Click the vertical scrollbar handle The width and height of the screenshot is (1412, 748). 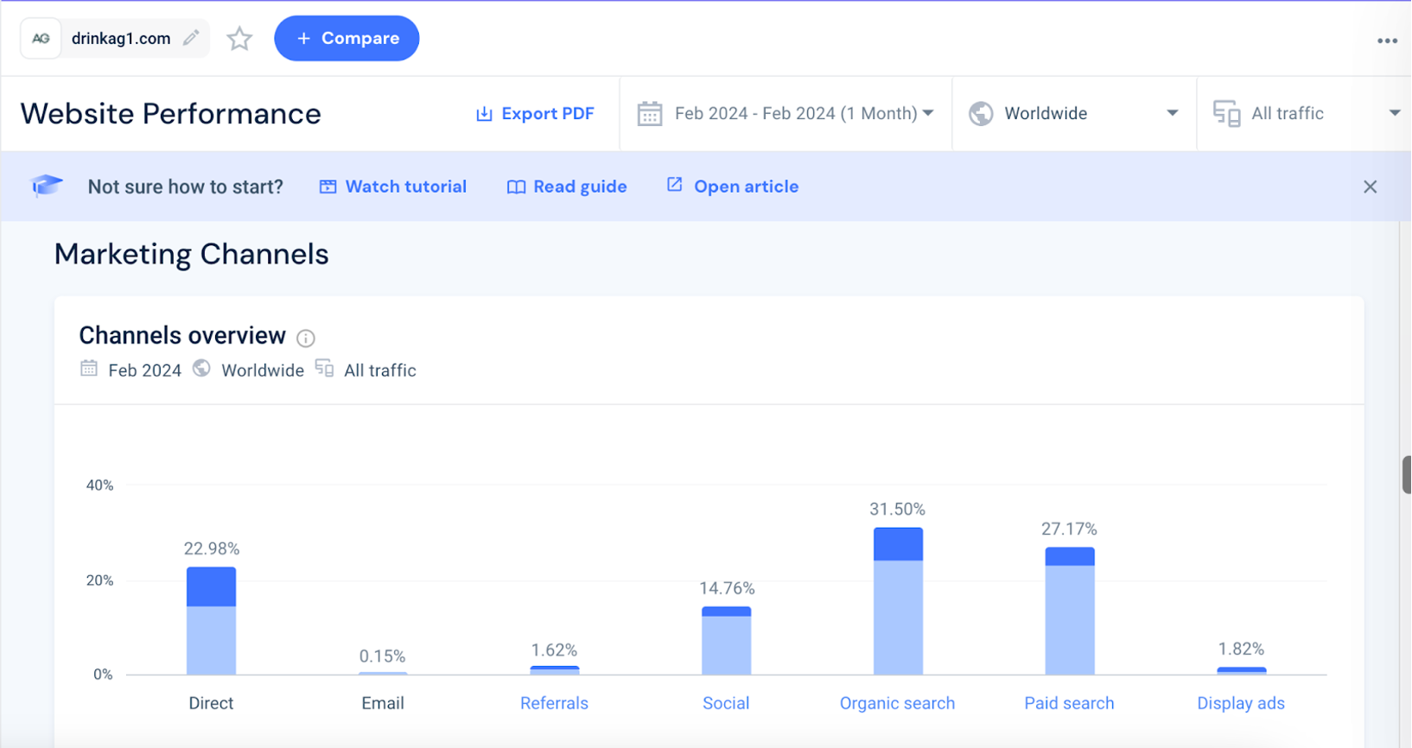pos(1406,475)
